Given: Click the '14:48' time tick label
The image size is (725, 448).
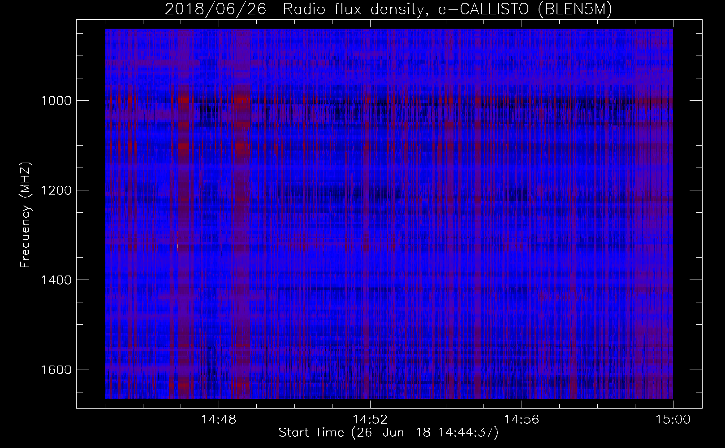Looking at the screenshot, I should [219, 420].
